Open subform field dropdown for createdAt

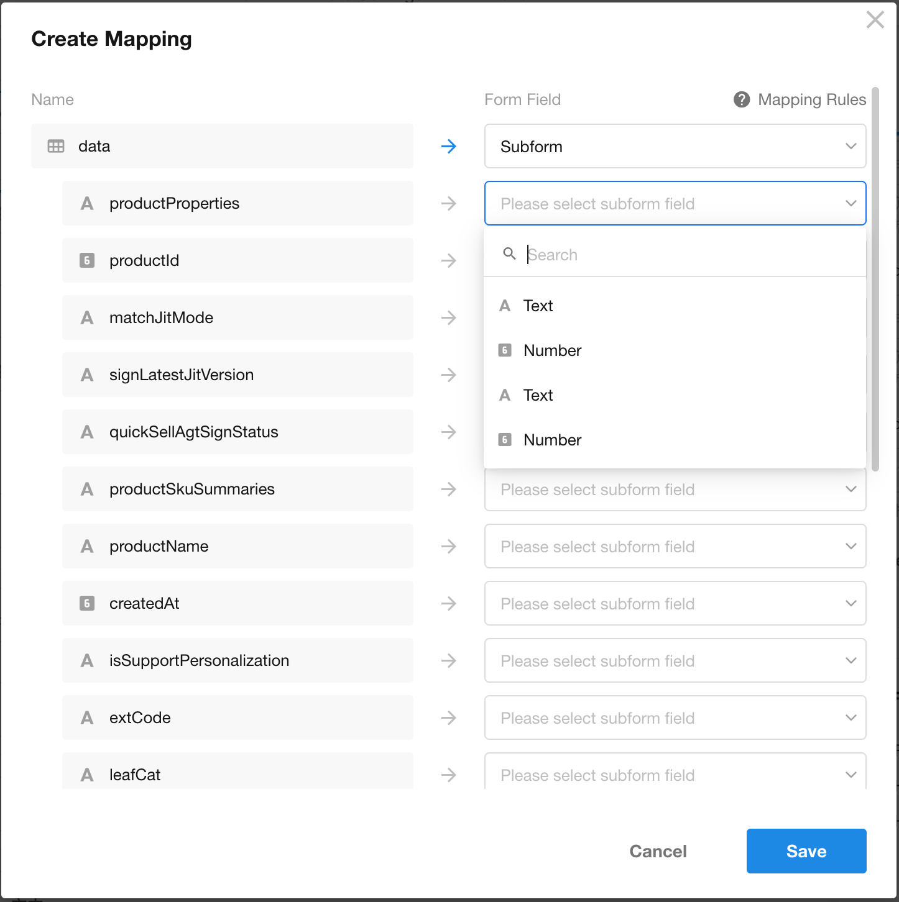(675, 604)
